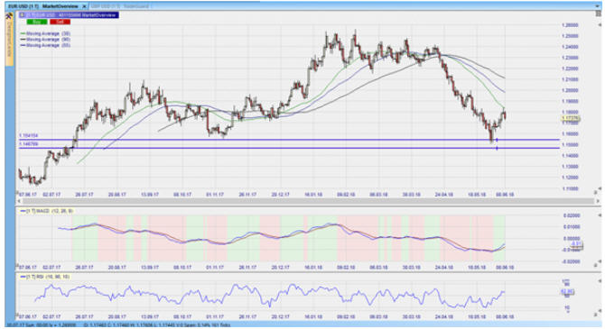605x329 pixels.
Task: Click the current price tag on the price axis
Action: 571,118
